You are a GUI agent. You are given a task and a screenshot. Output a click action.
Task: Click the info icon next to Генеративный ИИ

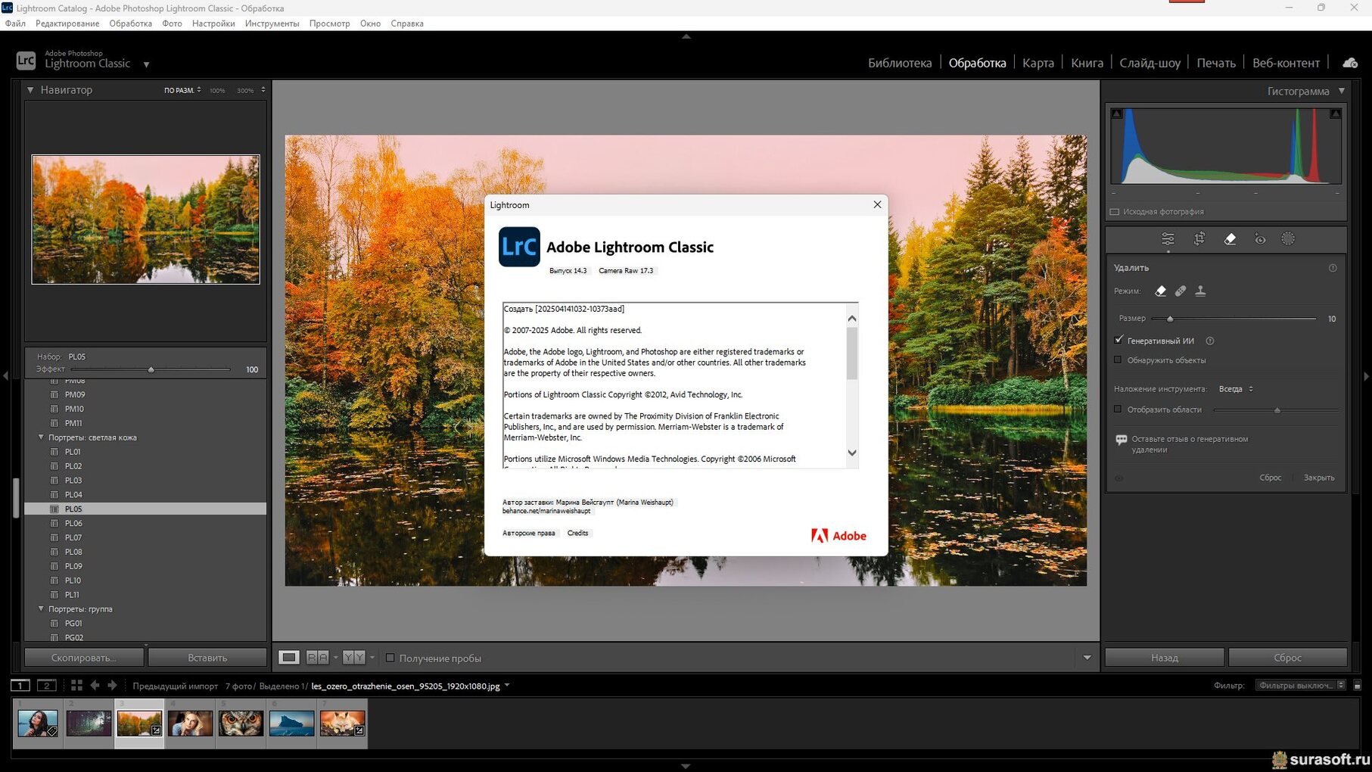click(1209, 341)
